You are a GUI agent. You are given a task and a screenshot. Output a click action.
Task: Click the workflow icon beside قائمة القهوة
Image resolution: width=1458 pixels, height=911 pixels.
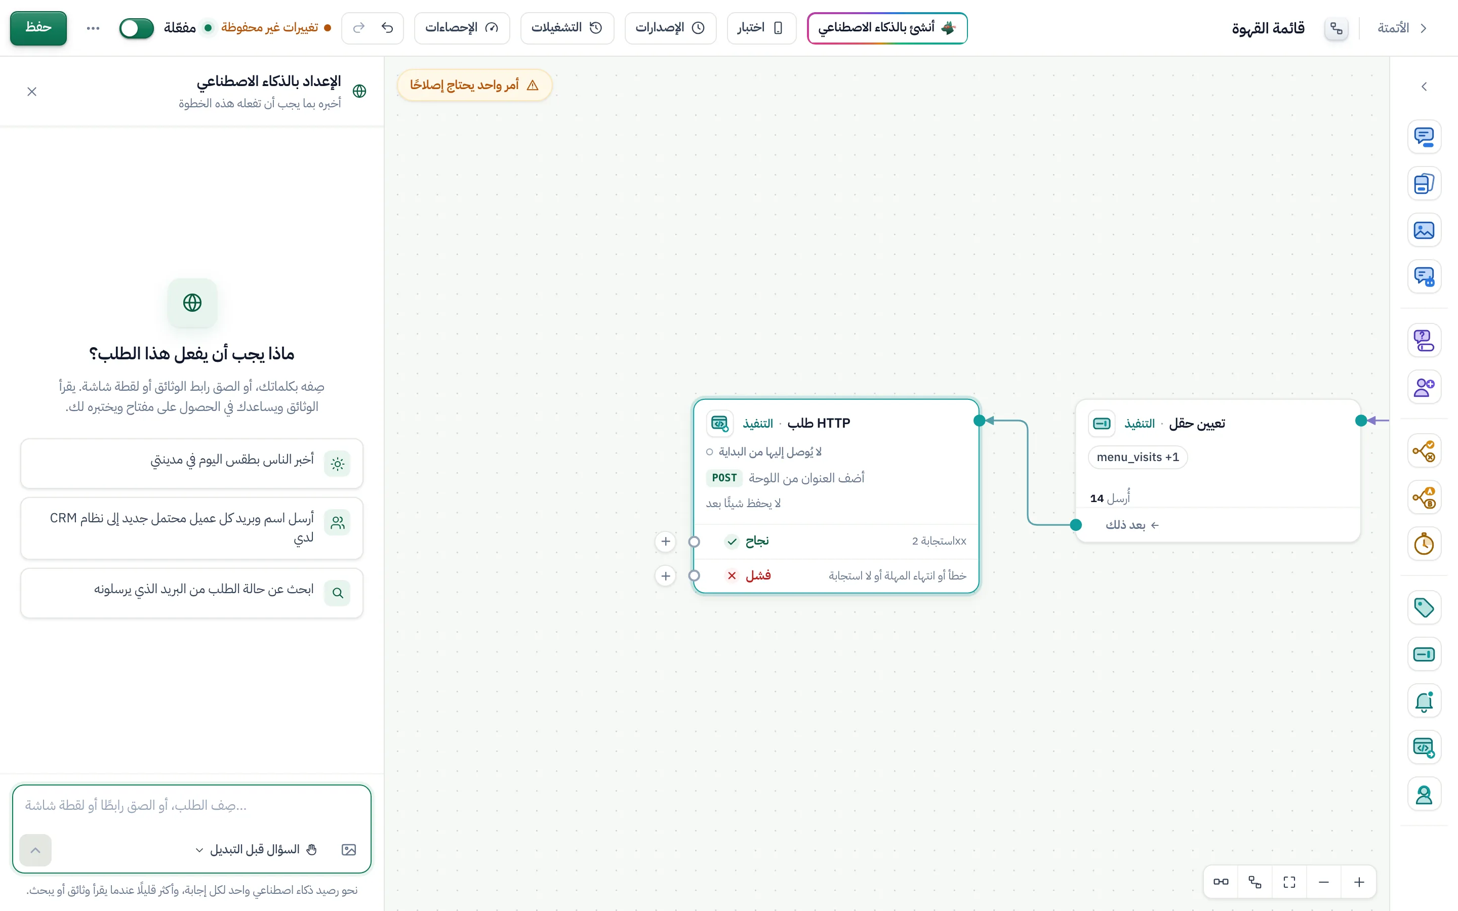point(1335,28)
